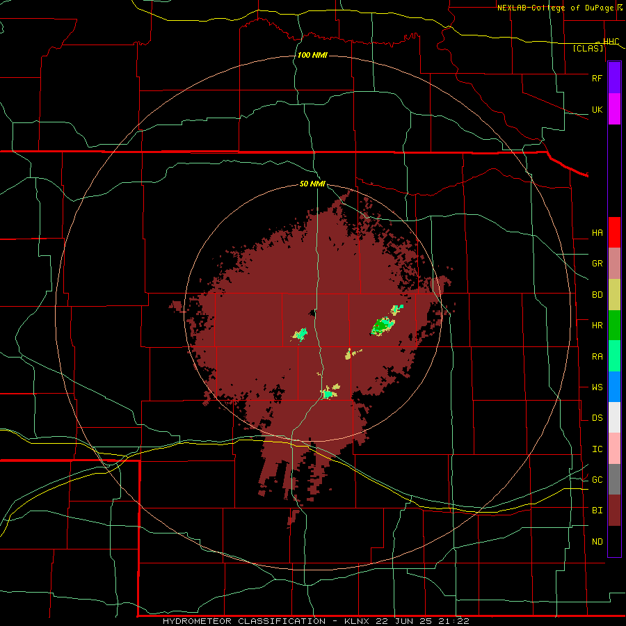Screen dimensions: 626x626
Task: Click the 21:22 timestamp in caption
Action: tap(454, 621)
